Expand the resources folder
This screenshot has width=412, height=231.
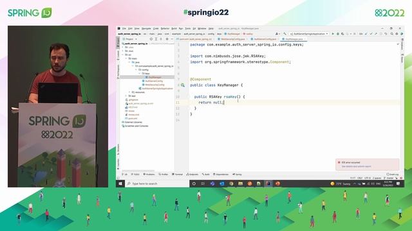click(129, 92)
